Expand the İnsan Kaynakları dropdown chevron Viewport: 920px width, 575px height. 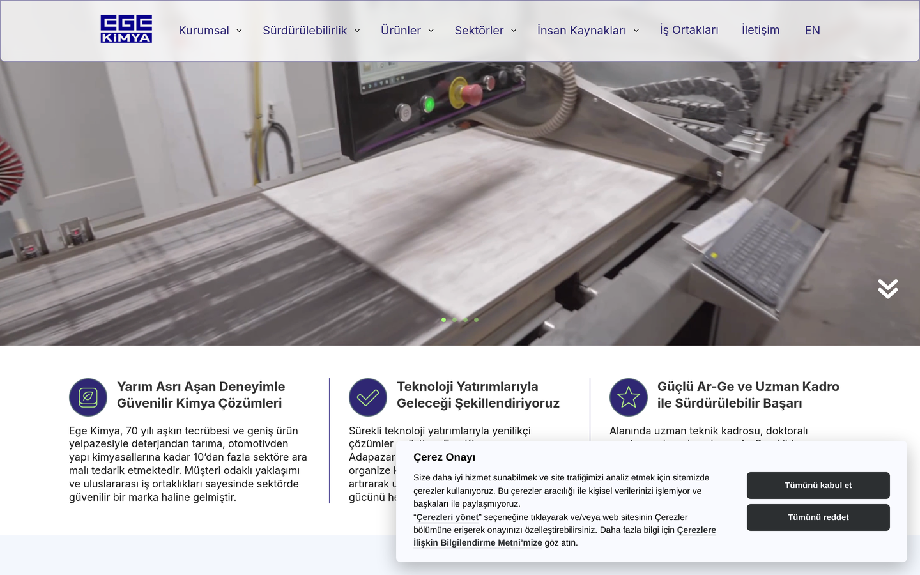pos(636,31)
